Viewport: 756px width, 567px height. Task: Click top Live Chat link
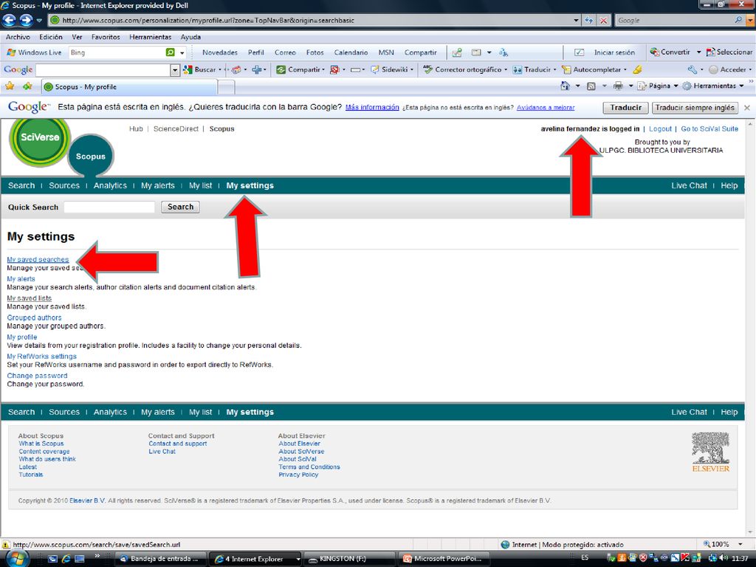(x=689, y=185)
